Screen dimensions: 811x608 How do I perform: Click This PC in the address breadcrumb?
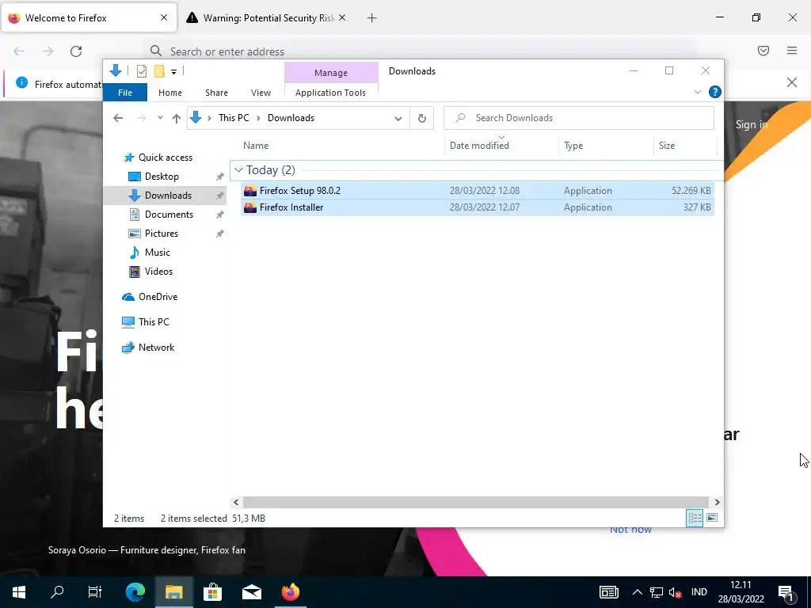point(234,118)
